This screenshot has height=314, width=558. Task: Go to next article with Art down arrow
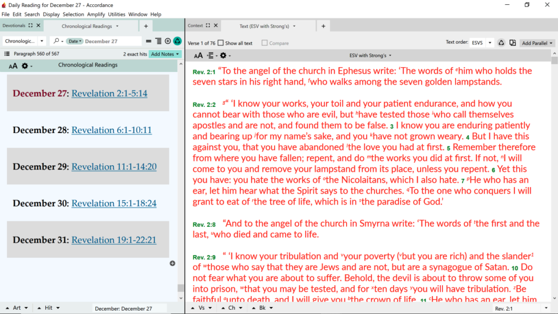[26, 308]
